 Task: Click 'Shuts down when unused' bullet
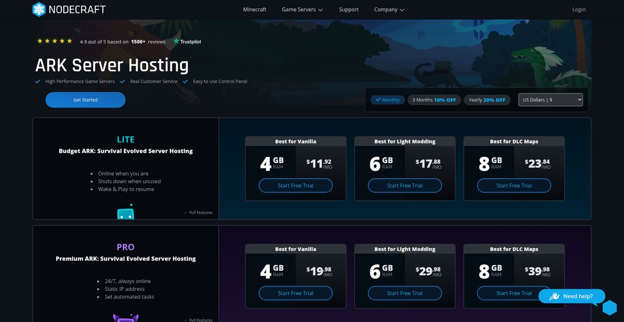[129, 181]
